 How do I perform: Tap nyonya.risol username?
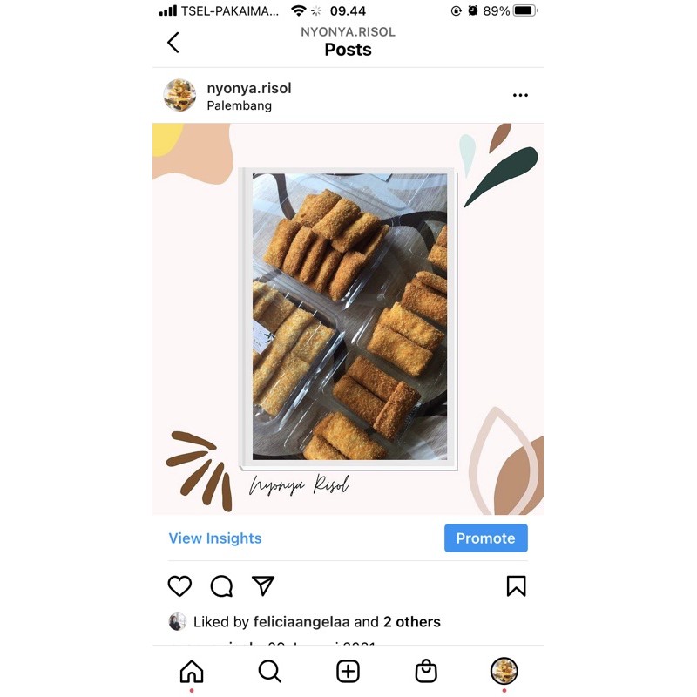pyautogui.click(x=249, y=88)
